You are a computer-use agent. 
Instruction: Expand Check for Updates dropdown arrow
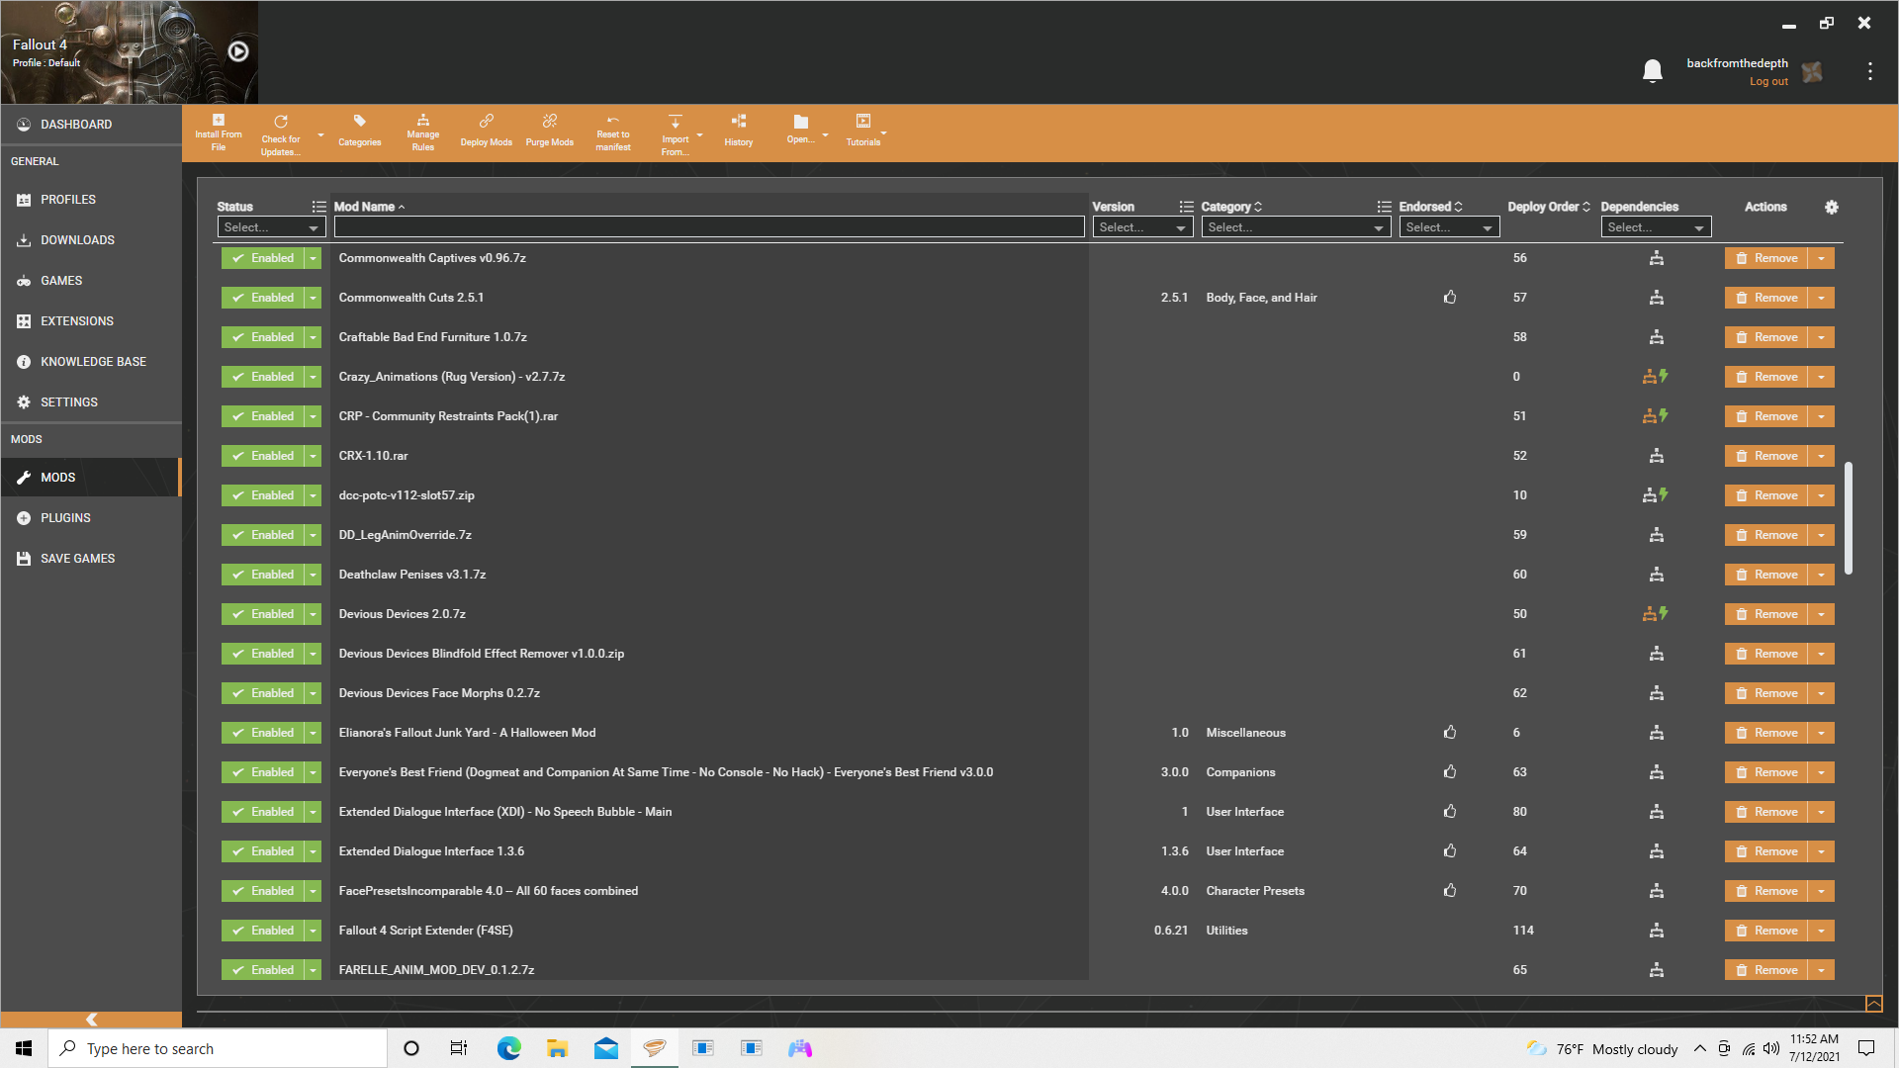coord(320,135)
